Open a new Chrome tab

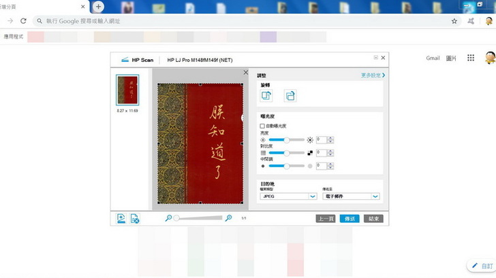tap(98, 7)
